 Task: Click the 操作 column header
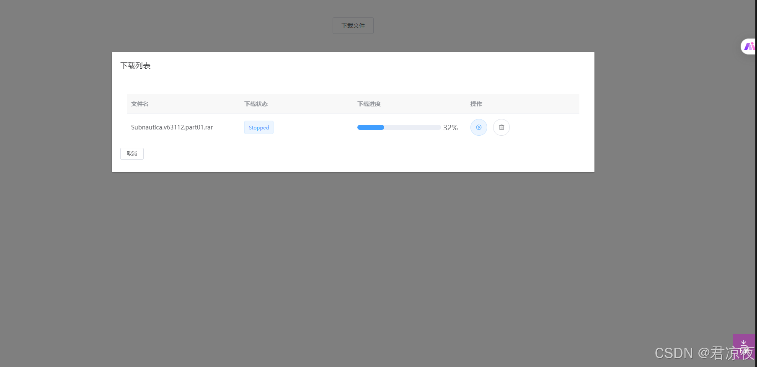[476, 104]
